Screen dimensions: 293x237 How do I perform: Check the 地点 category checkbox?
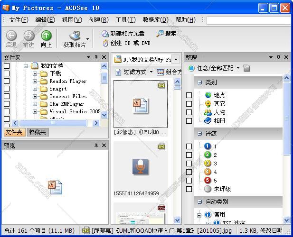[x=189, y=95]
